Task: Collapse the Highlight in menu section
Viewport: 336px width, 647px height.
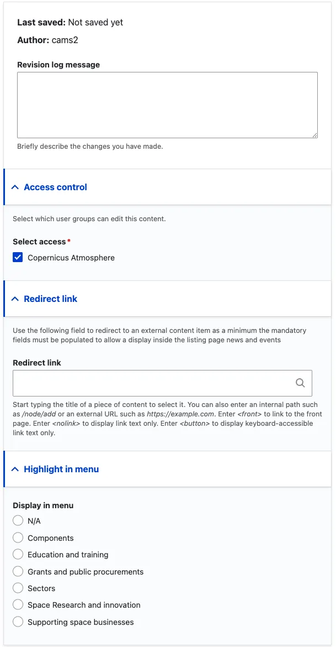Action: (168, 469)
